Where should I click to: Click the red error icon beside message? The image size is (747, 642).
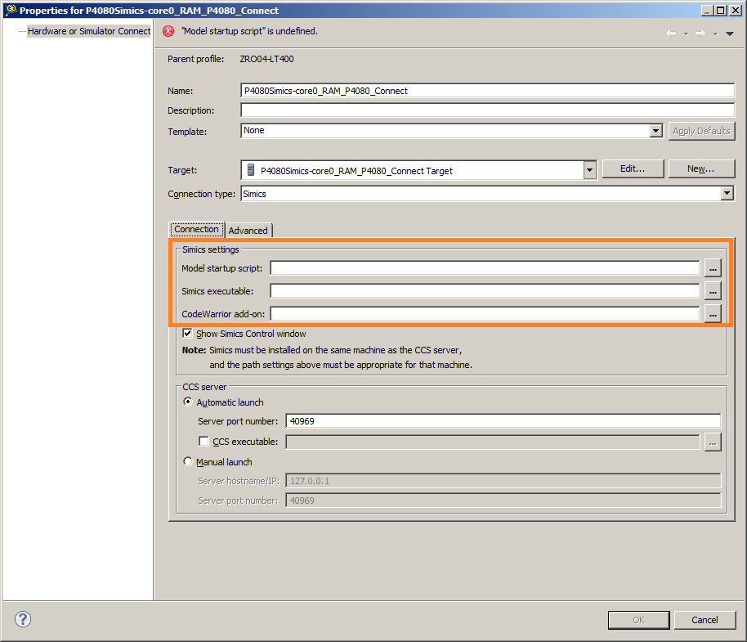click(x=168, y=31)
